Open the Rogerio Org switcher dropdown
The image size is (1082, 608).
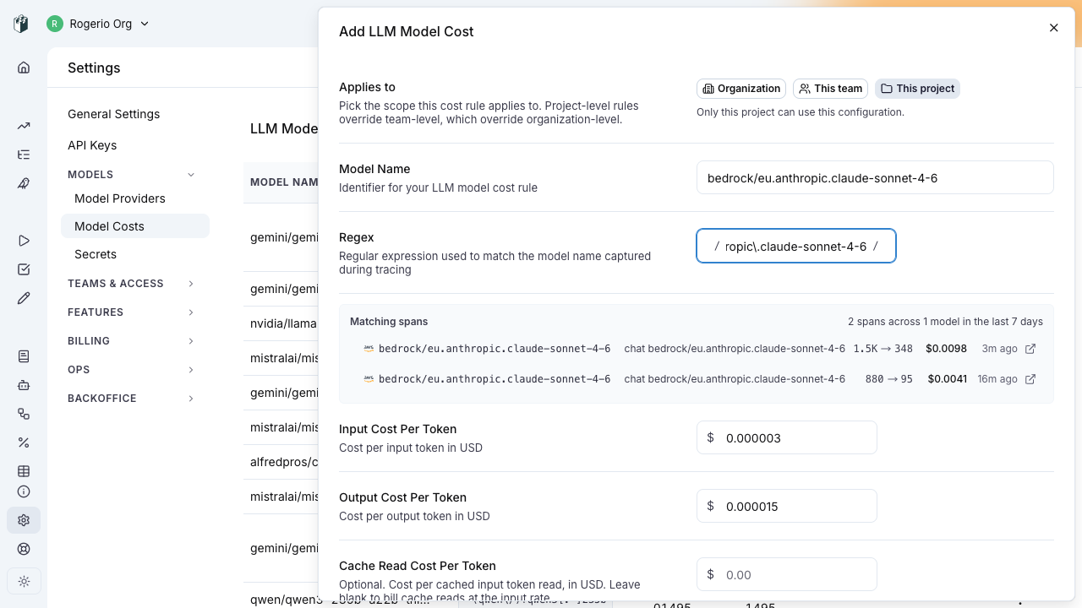pos(99,24)
